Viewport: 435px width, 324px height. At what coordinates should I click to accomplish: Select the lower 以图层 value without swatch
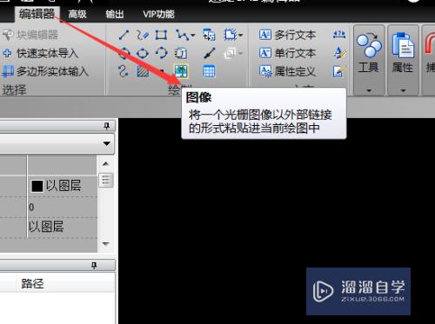click(46, 227)
